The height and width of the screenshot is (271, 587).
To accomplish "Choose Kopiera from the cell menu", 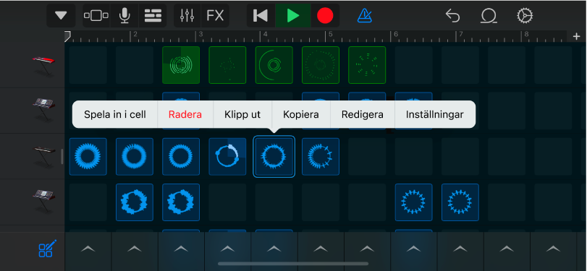I will click(x=301, y=114).
